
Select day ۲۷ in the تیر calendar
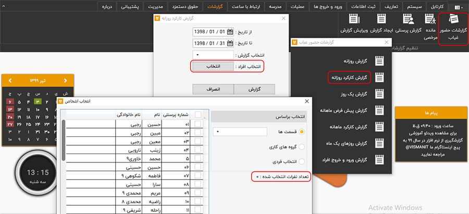click(x=10, y=124)
